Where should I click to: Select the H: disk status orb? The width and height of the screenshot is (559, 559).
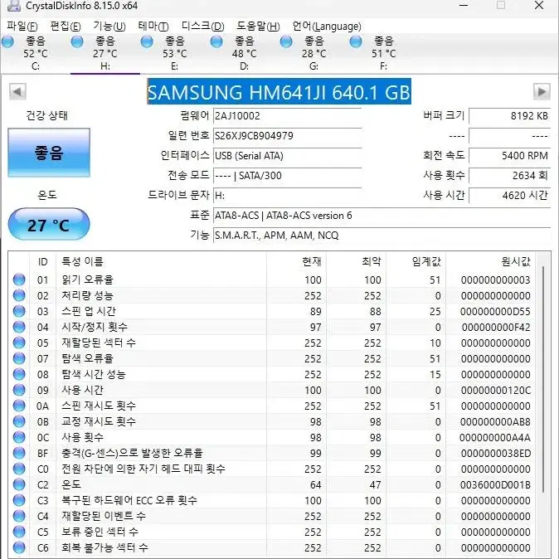click(x=77, y=41)
